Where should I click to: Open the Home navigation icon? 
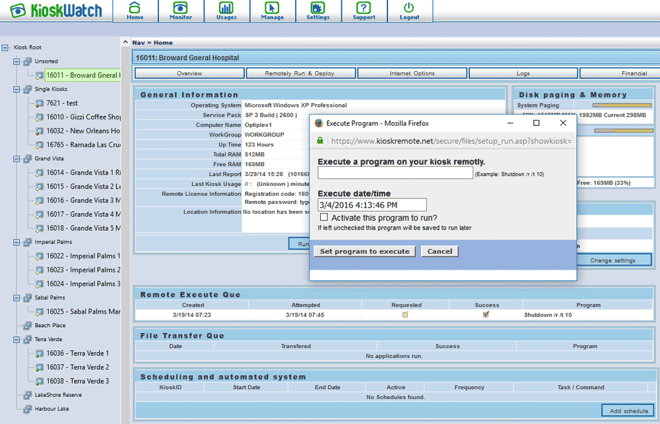coord(134,7)
